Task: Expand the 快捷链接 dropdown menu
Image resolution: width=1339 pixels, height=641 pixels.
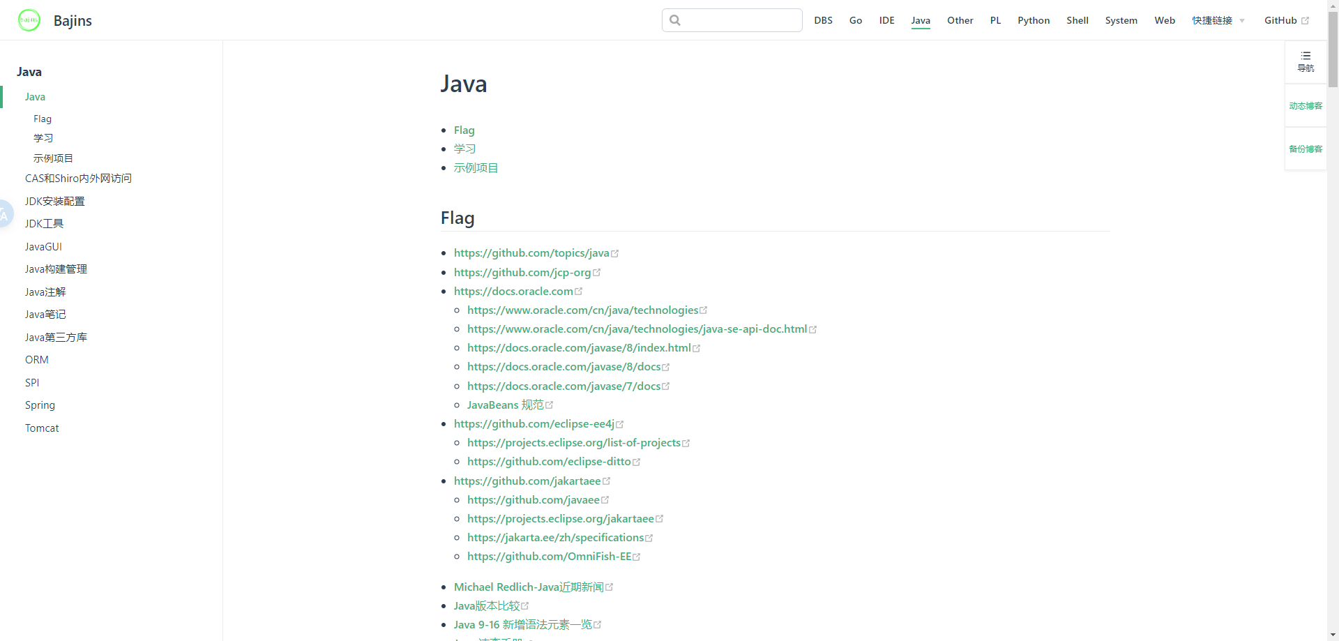Action: [x=1212, y=21]
